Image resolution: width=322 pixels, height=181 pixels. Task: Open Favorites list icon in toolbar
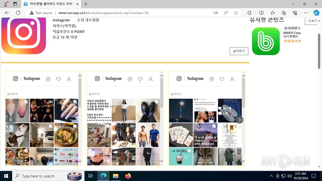273,13
